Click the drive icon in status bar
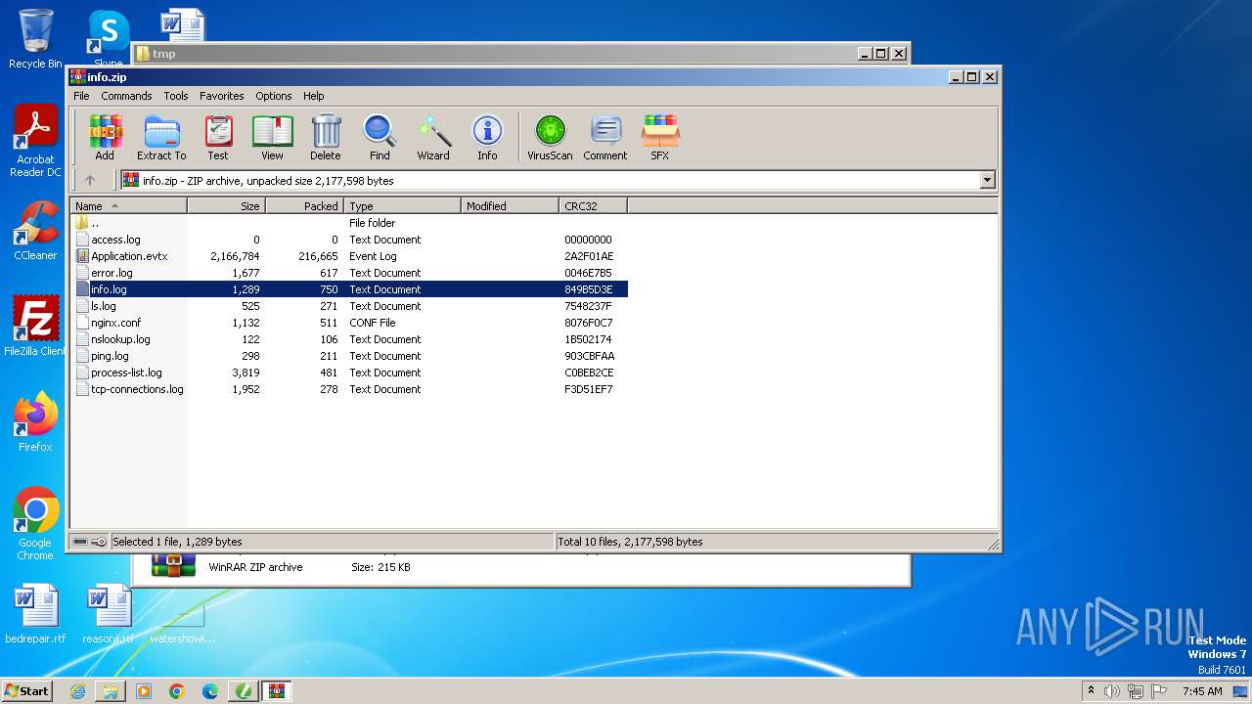 80,542
